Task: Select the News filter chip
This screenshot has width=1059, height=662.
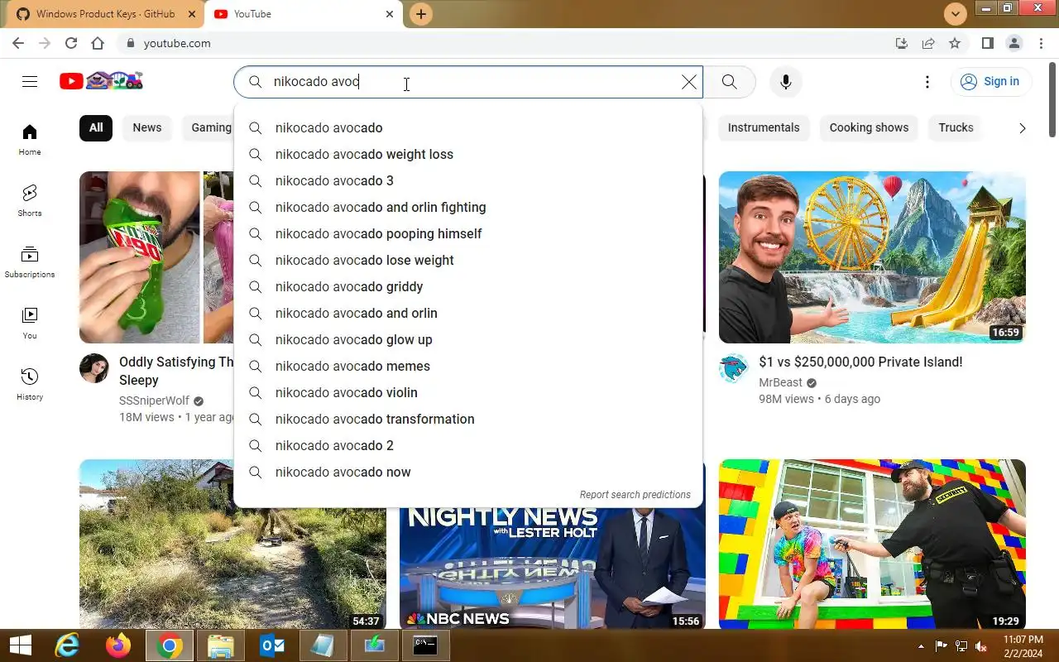Action: pos(147,127)
